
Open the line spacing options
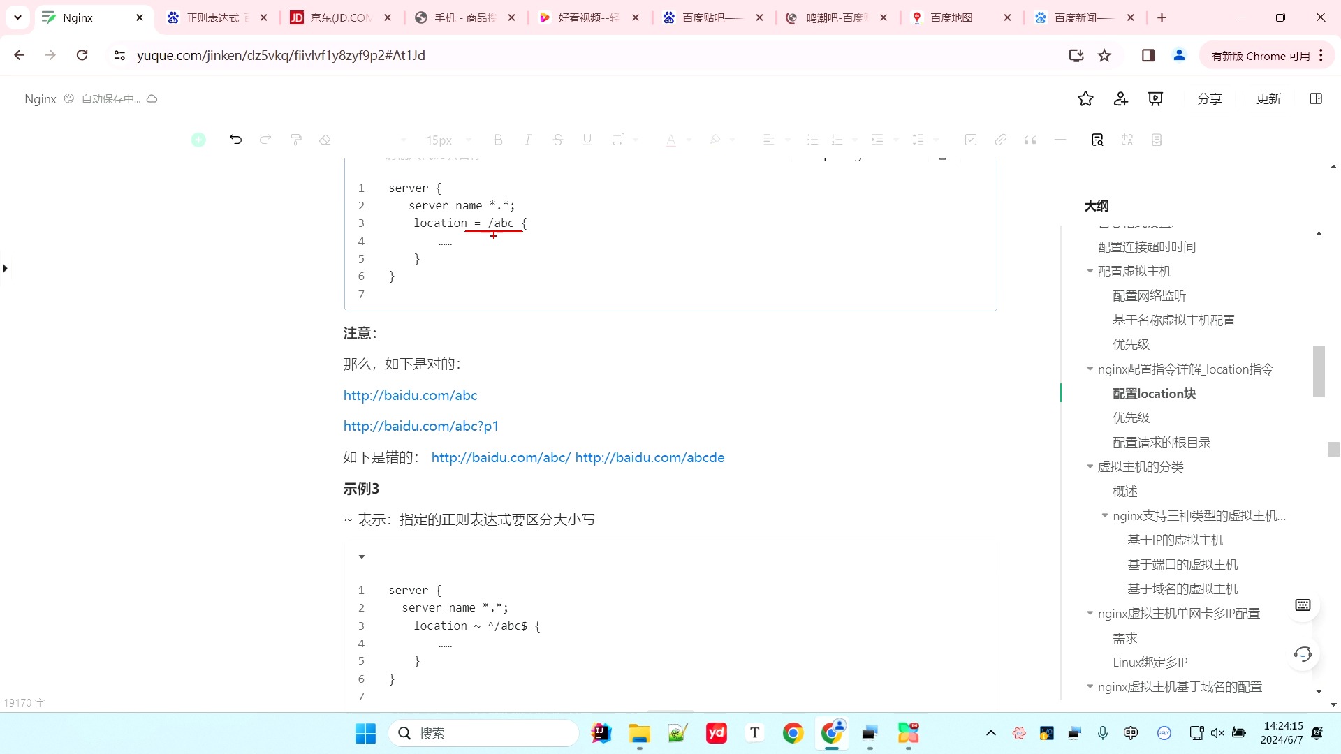(x=918, y=140)
